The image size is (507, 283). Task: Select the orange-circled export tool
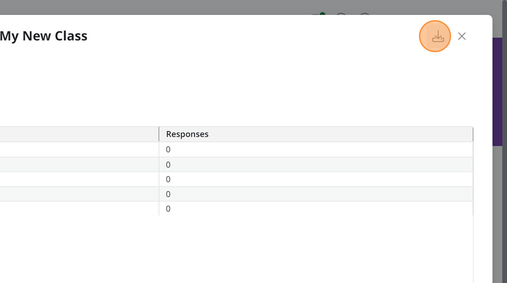[x=435, y=36]
